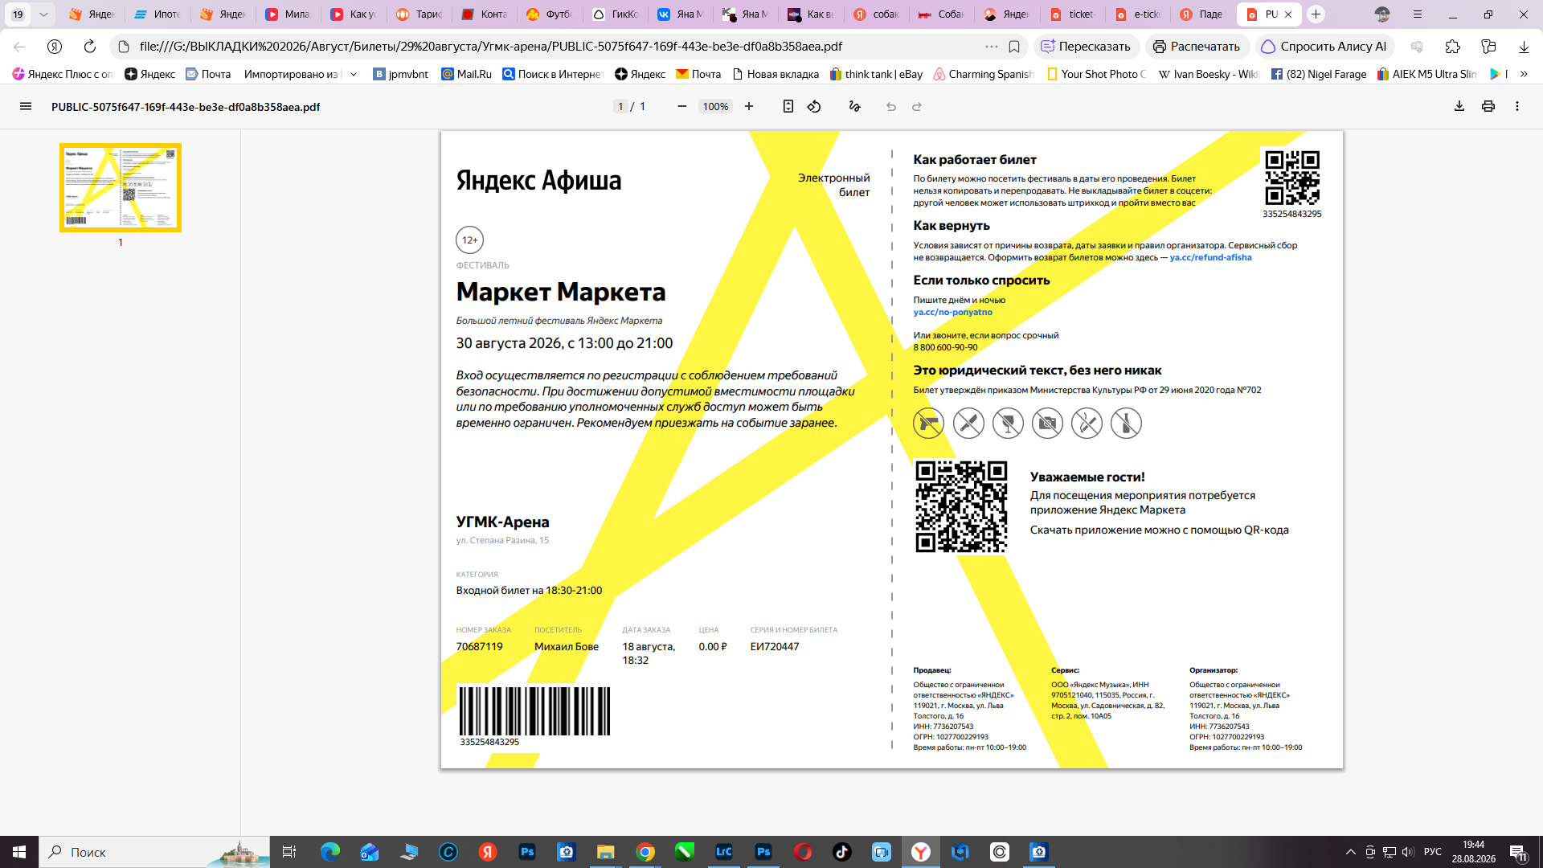The image size is (1543, 868).
Task: Bookmark this page via address bar
Action: tap(1014, 47)
